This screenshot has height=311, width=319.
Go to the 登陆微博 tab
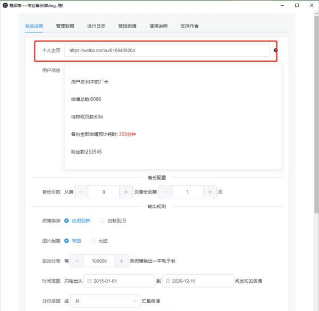(128, 26)
